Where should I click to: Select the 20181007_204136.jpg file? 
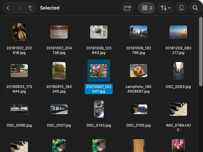59,32
